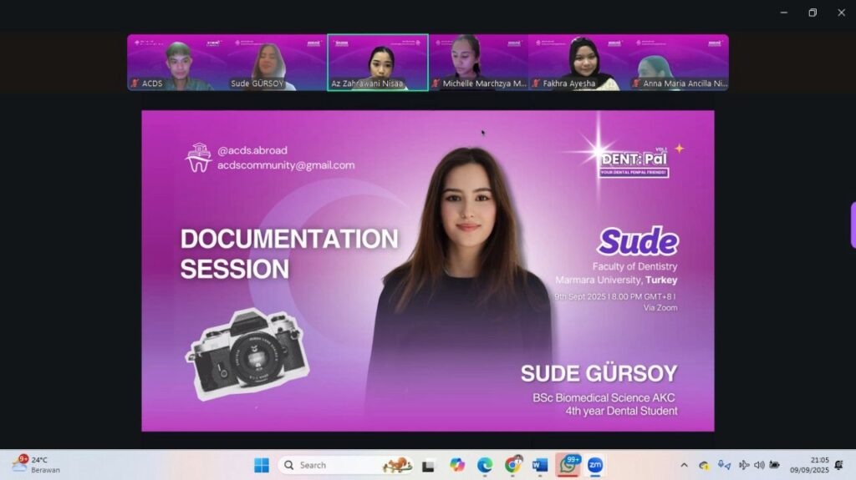Click muted mic icon beside Michelle Marchzya
The image size is (856, 480).
click(436, 83)
